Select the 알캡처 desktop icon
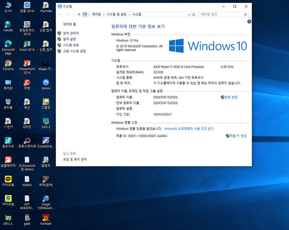 tap(46, 162)
